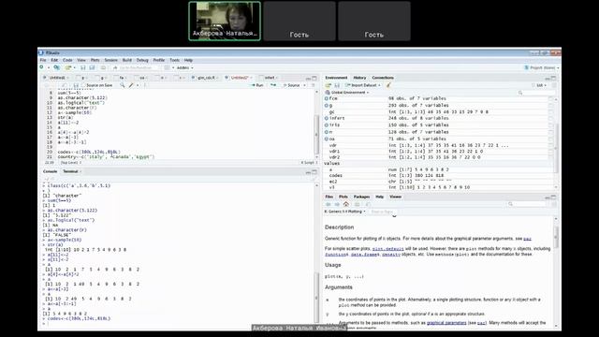The width and height of the screenshot is (599, 337).
Task: Open the Help topic title dropdown
Action: pos(345,212)
